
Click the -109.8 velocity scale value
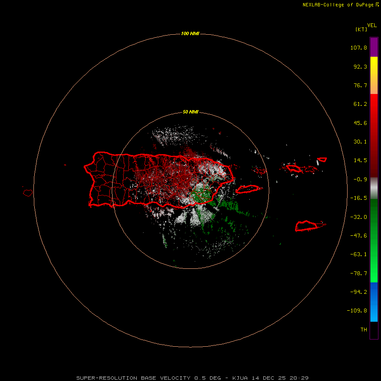coord(357,311)
